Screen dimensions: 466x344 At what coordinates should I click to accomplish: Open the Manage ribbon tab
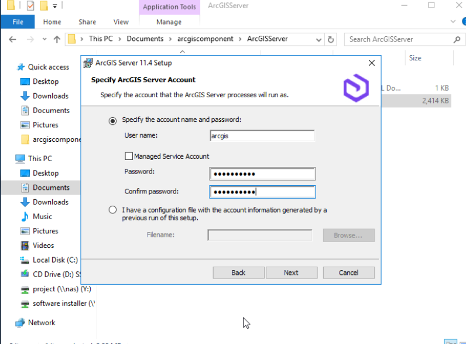[x=169, y=22]
